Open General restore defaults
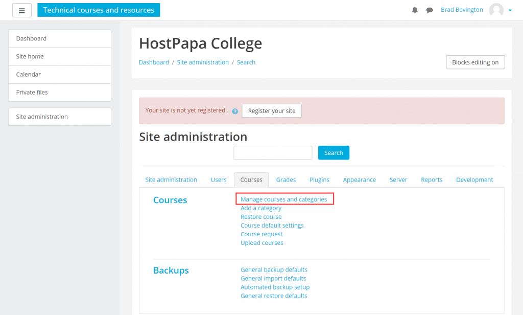The width and height of the screenshot is (523, 315). (274, 296)
